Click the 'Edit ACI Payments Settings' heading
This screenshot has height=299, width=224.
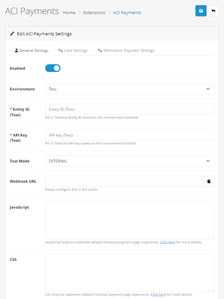(44, 34)
